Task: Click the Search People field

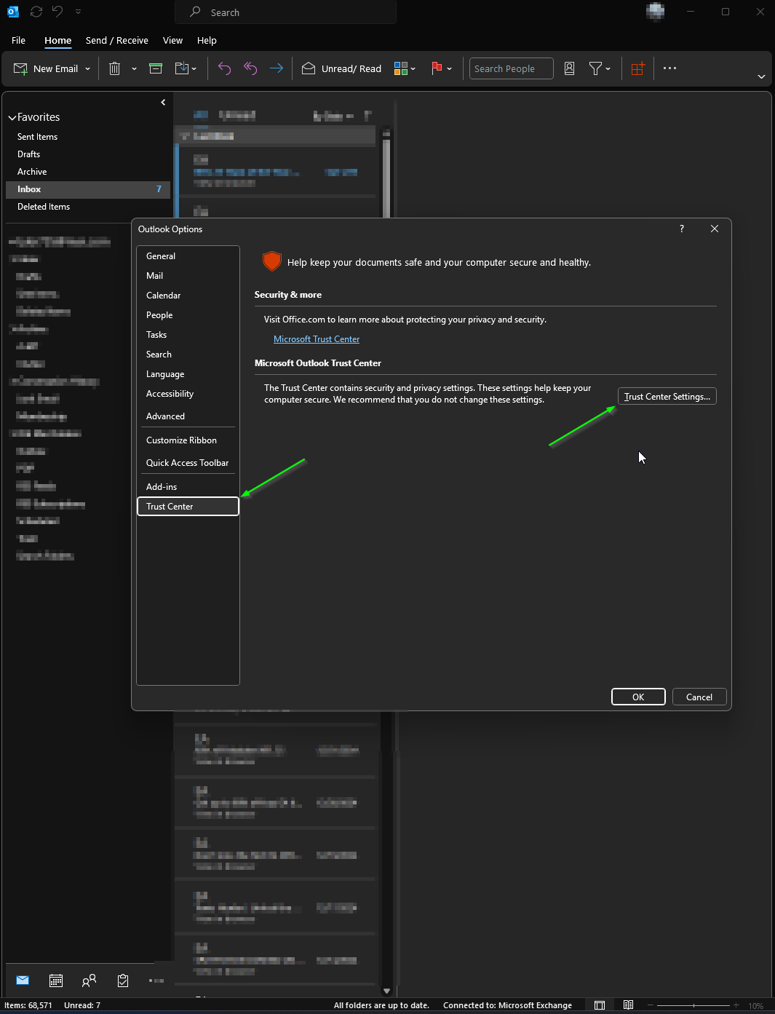Action: (x=510, y=68)
